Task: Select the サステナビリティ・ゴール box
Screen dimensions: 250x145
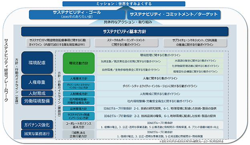Action: pyautogui.click(x=77, y=14)
